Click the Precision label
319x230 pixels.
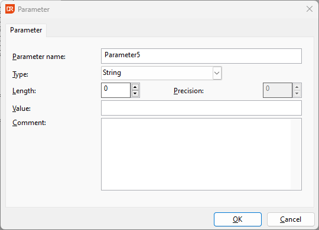click(188, 91)
